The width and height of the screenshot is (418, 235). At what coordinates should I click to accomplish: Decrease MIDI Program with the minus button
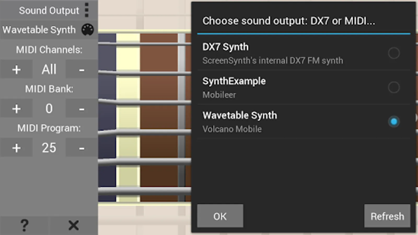[x=82, y=148]
